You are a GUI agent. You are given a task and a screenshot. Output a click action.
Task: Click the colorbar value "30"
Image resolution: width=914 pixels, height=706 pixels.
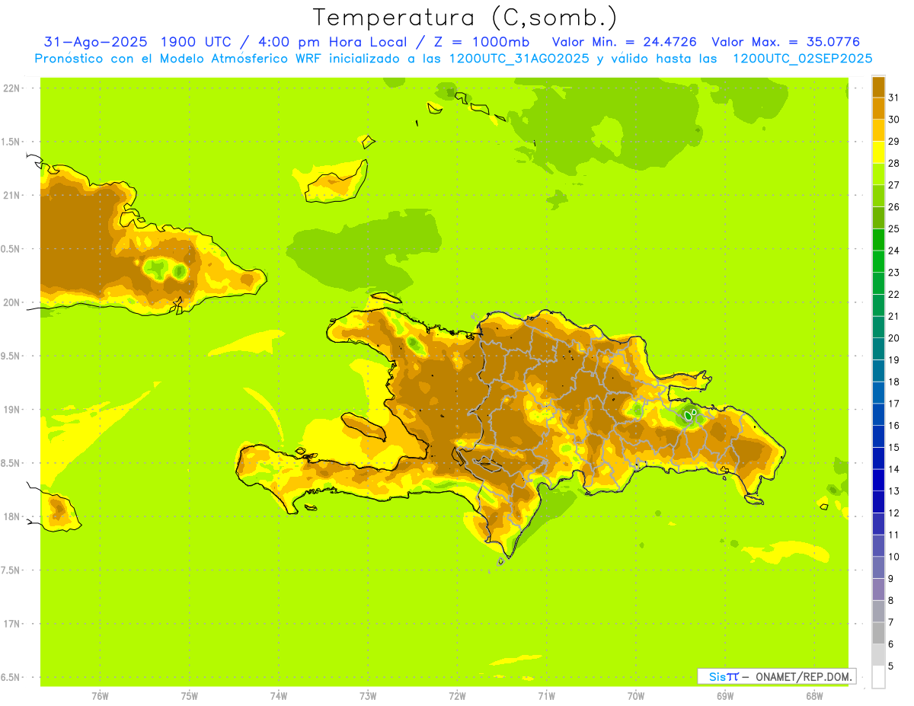click(894, 120)
